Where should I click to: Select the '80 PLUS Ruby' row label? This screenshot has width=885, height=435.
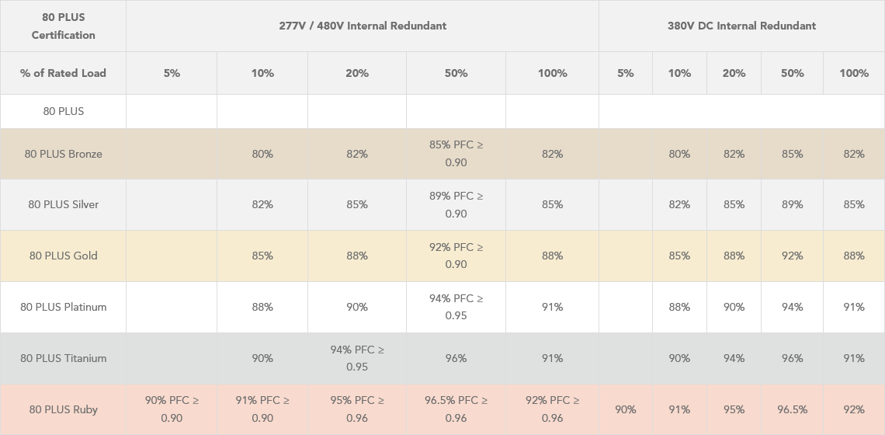tap(63, 409)
